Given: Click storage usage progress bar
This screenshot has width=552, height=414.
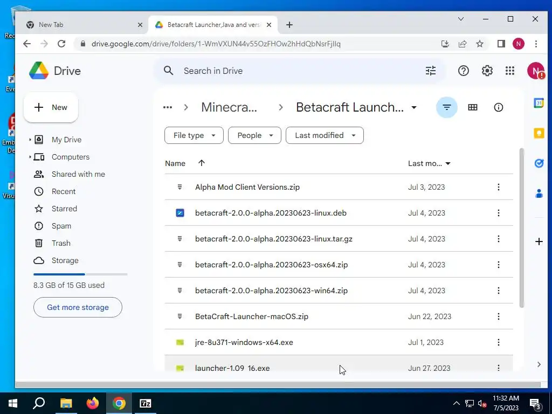Looking at the screenshot, I should [80, 274].
